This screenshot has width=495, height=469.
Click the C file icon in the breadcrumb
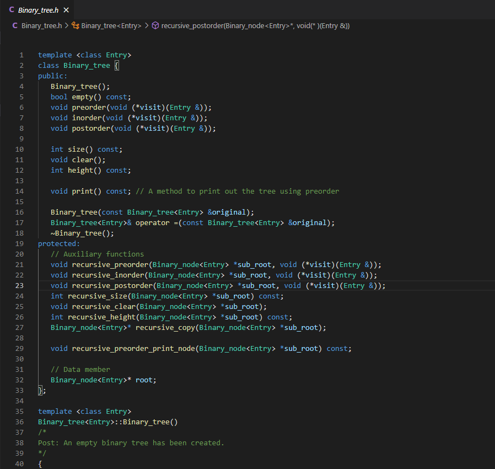point(15,25)
